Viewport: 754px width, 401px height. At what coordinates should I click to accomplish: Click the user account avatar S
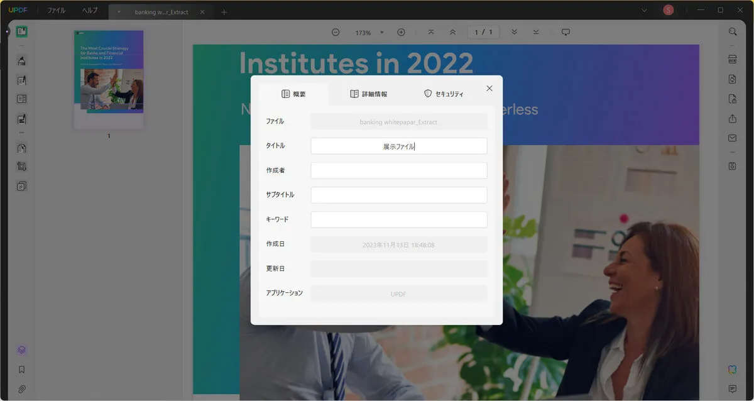668,10
